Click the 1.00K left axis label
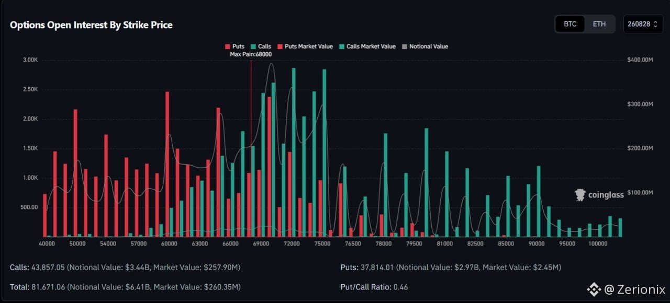 (x=30, y=178)
